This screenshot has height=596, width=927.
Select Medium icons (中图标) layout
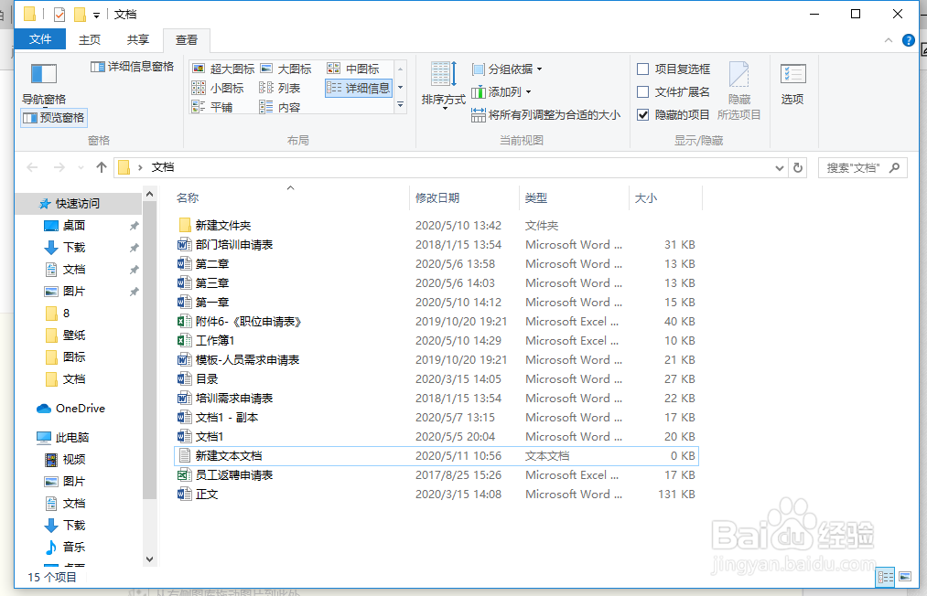pyautogui.click(x=353, y=69)
